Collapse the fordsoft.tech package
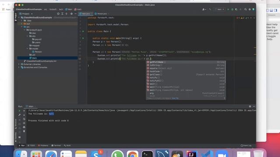Image resolution: width=280 pixels, height=157 pixels. [24, 30]
